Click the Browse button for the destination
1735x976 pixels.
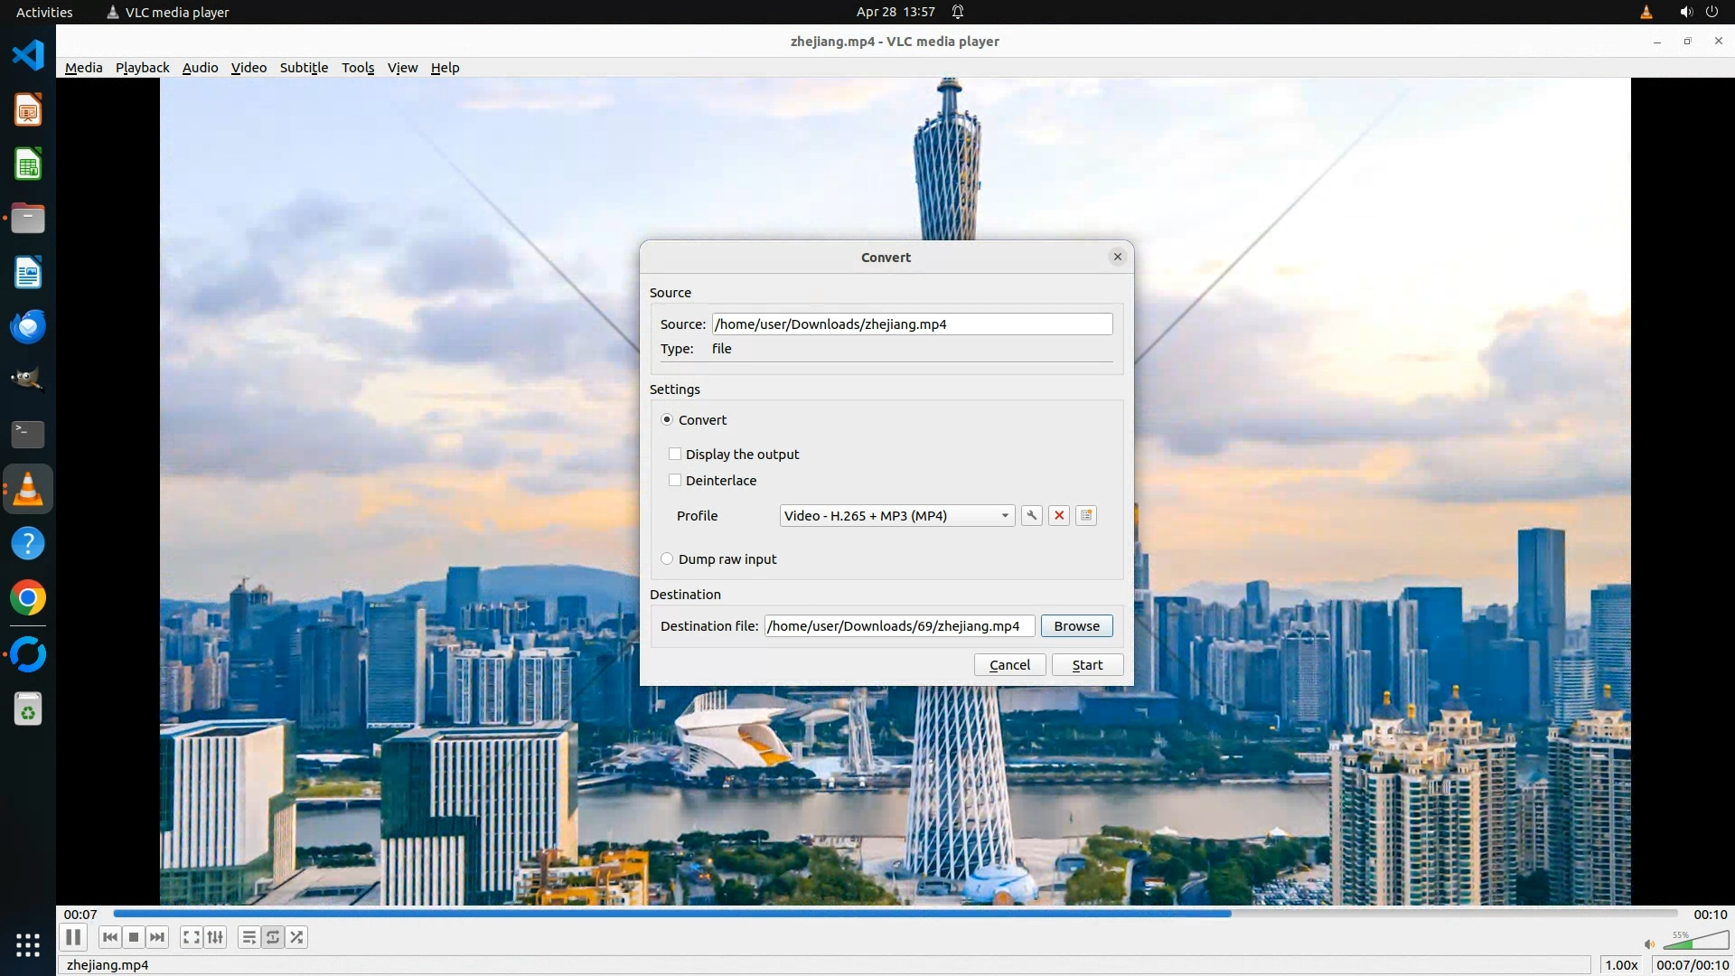[1075, 625]
